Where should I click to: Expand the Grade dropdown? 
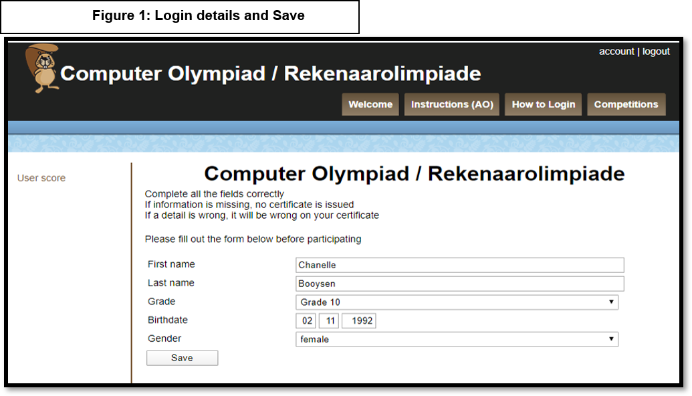tap(457, 302)
